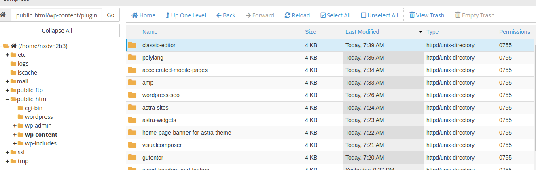Sort by Name column header

(150, 32)
